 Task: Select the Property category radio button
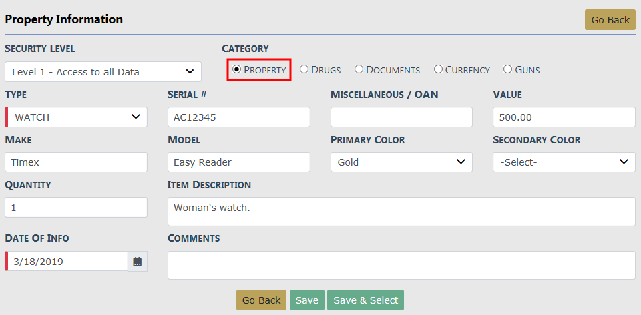236,69
